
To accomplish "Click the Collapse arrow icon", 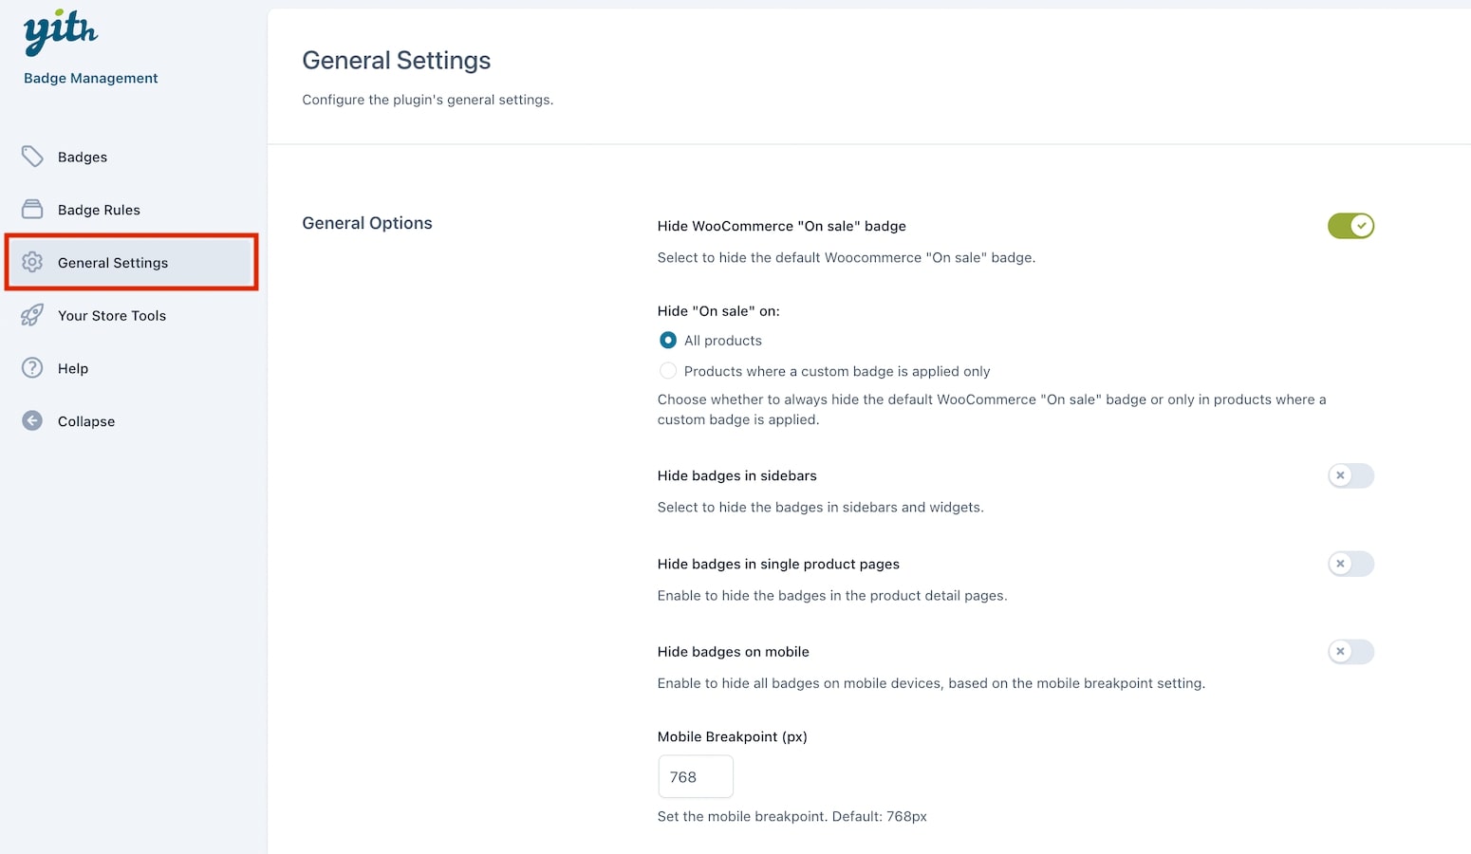I will pos(32,420).
